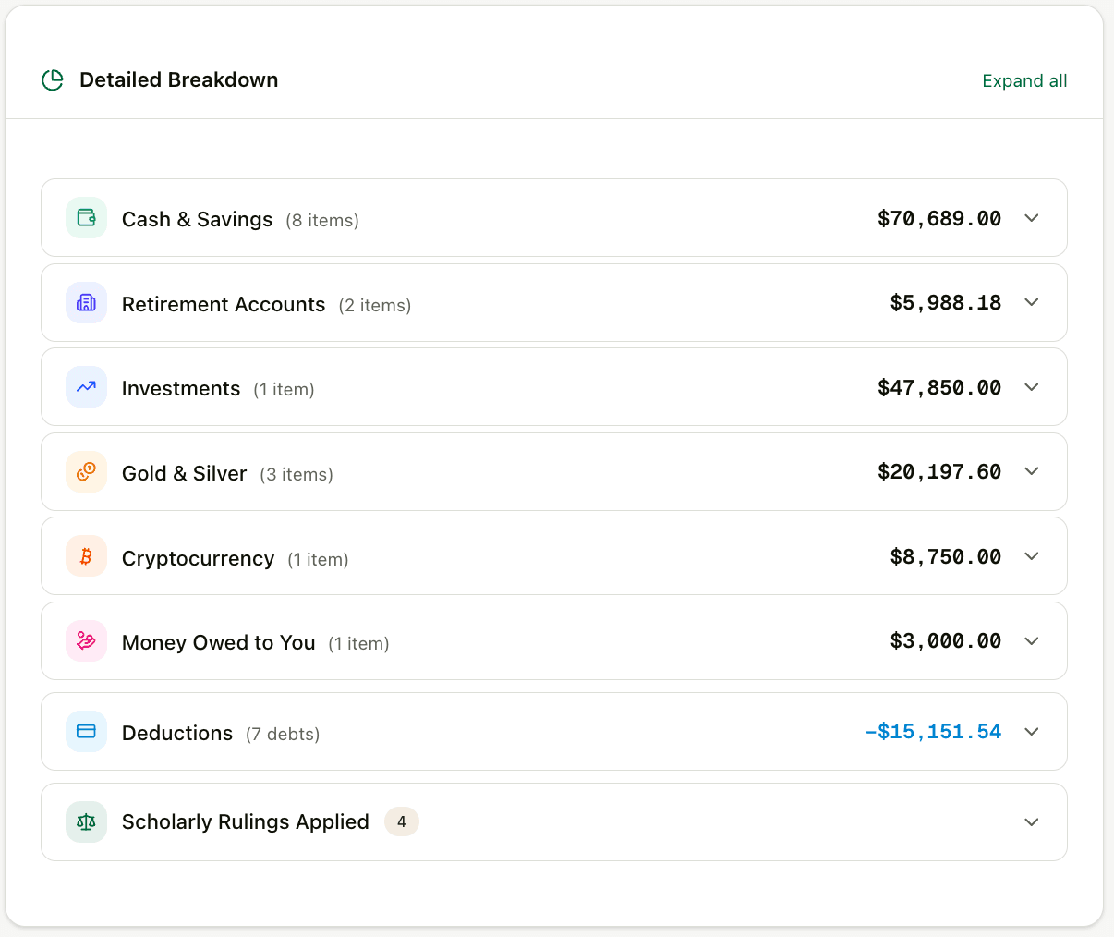Show Cryptocurrency details via chevron
Image resolution: width=1114 pixels, height=937 pixels.
[x=1032, y=556]
